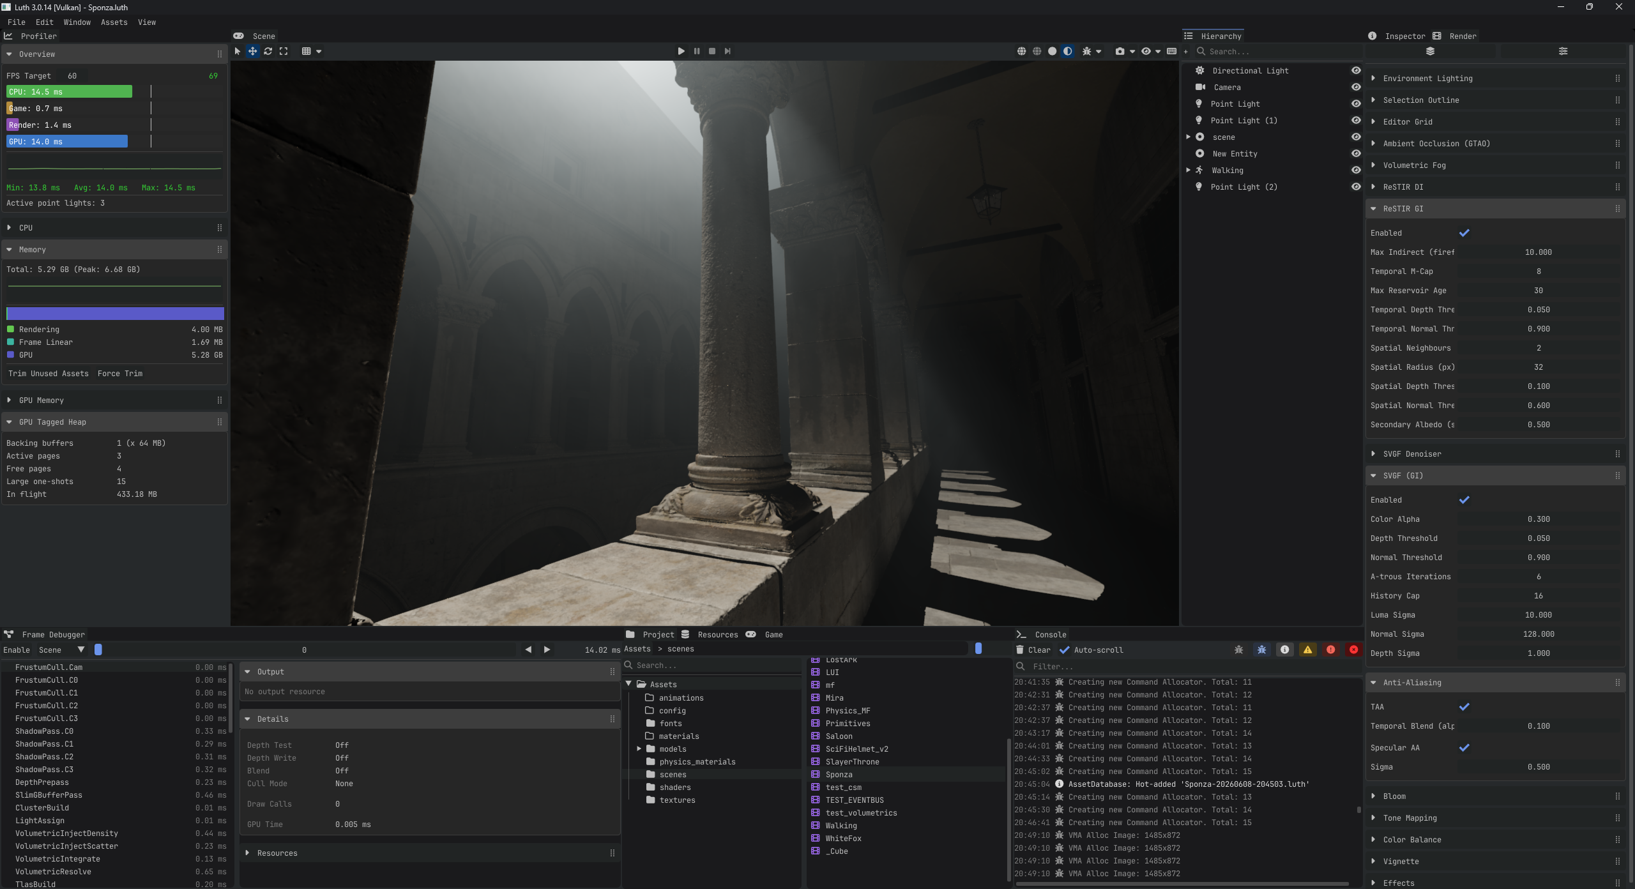Add a new entity with the plus icon in Hierarchy
Screen dimensions: 1635x889
pyautogui.click(x=1186, y=51)
